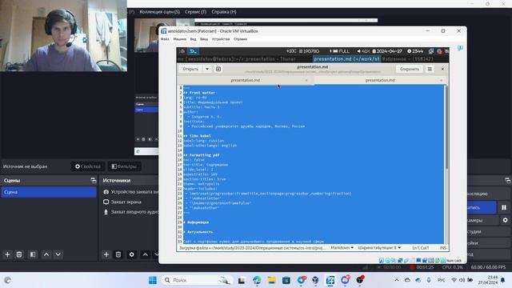Expand the Open button dropdown arrow in gedit
Viewport: 512px width, 288px height.
pyautogui.click(x=207, y=69)
